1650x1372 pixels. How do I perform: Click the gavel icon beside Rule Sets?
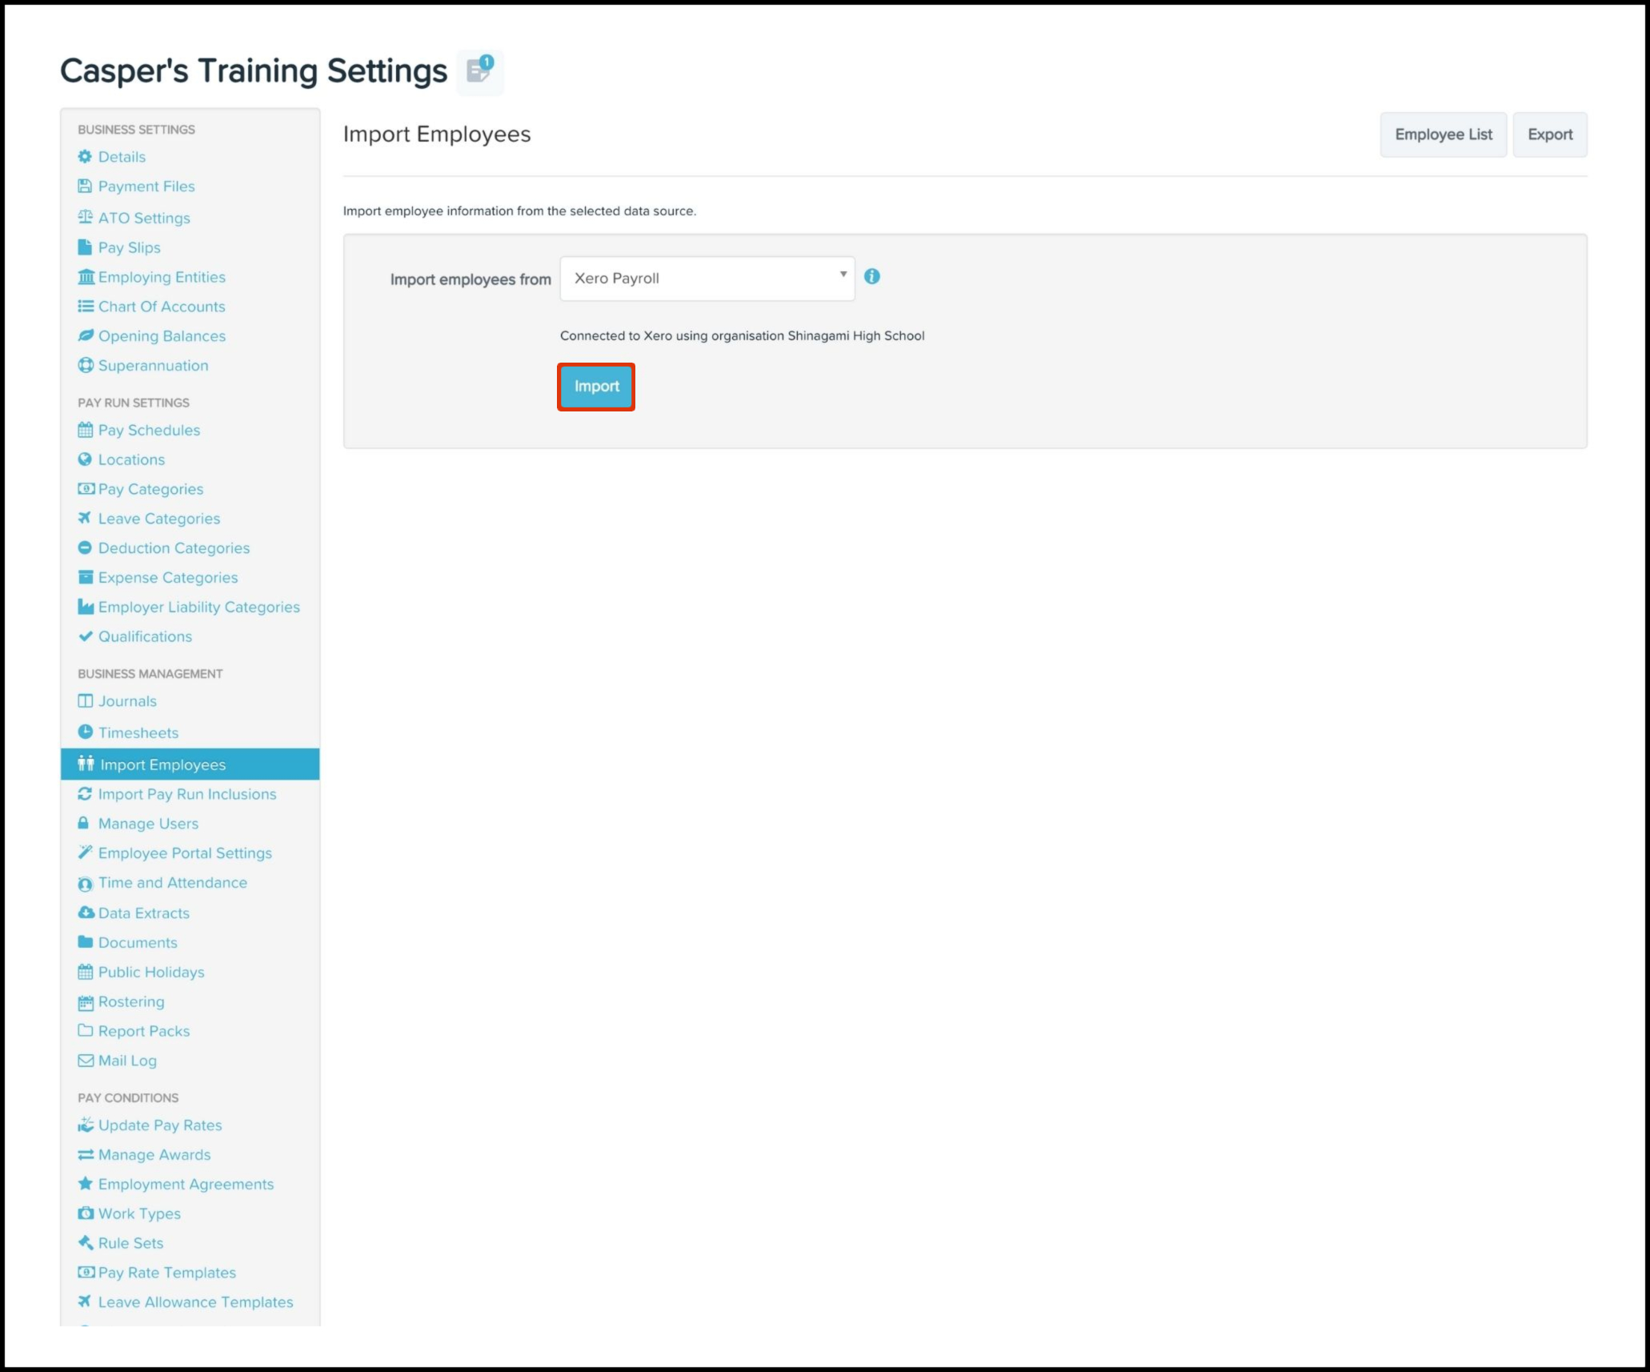(x=85, y=1243)
